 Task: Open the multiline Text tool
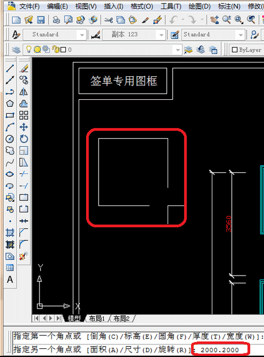pos(10,280)
